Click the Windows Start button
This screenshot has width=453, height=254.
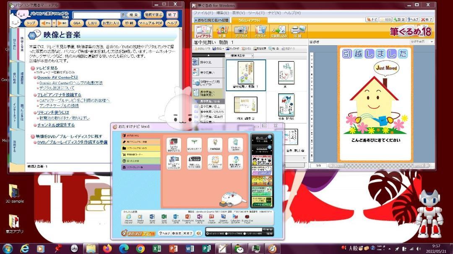(7, 248)
